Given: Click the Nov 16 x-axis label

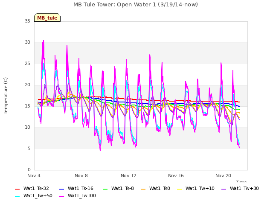Looking at the screenshot, I should click(176, 176).
